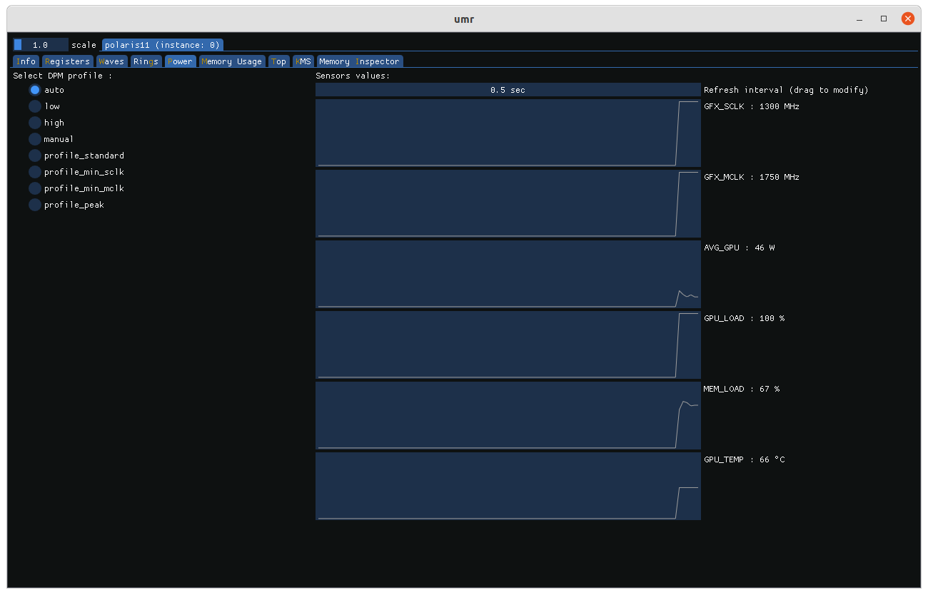Close the umr window
This screenshot has height=595, width=928.
pos(908,19)
